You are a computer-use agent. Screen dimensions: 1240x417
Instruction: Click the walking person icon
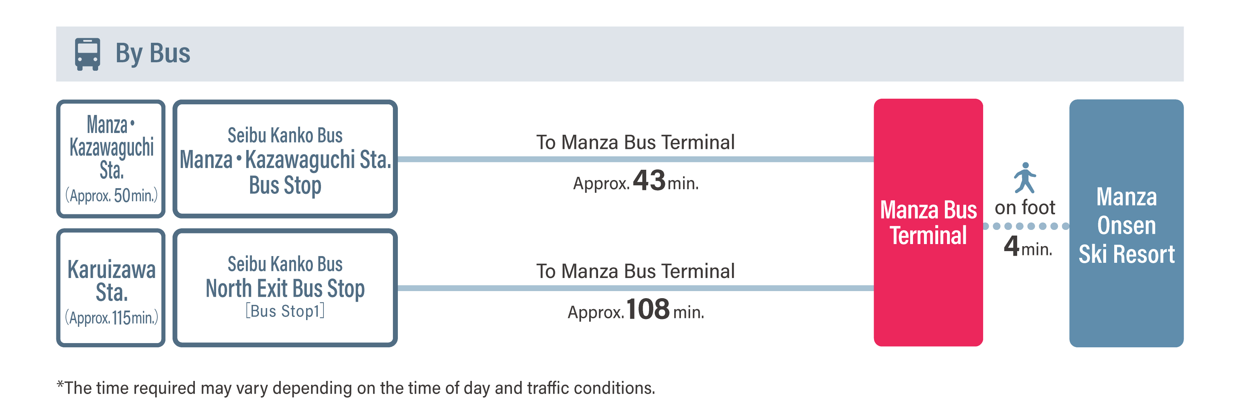1024,178
